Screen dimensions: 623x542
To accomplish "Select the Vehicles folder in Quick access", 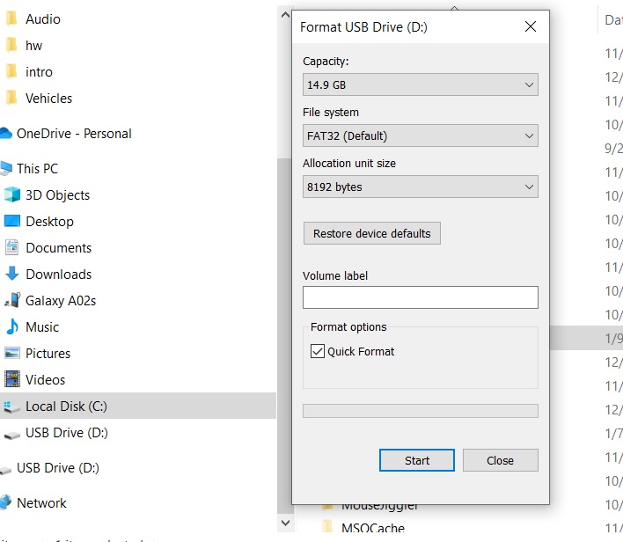I will 48,99.
